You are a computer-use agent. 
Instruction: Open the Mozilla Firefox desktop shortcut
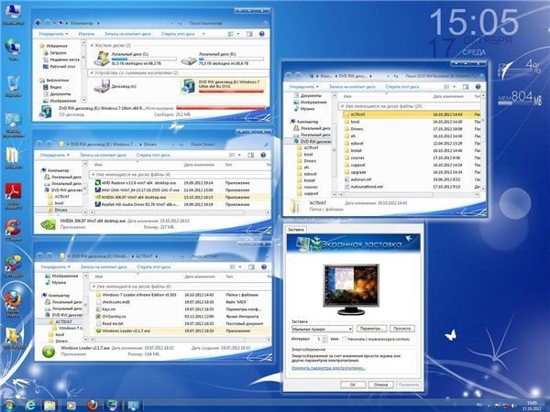13,303
